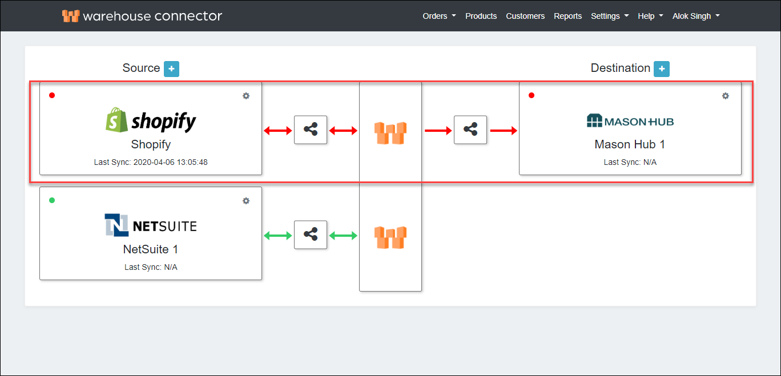This screenshot has width=781, height=376.
Task: Click the Warehouse Connector logo
Action: click(x=142, y=16)
